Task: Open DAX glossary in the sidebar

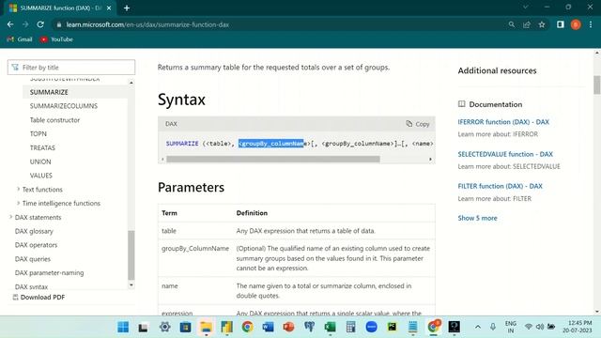Action: (x=34, y=231)
